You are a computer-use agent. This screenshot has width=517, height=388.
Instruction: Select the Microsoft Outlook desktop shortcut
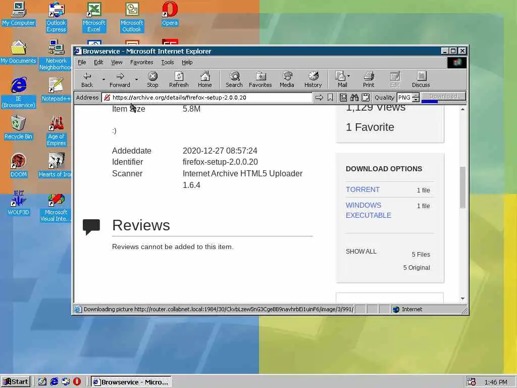pyautogui.click(x=132, y=17)
